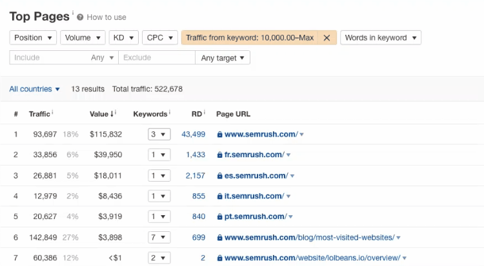Viewport: 484px width, 266px height.
Task: Open the Any match-type dropdown in Include
Action: pos(102,57)
